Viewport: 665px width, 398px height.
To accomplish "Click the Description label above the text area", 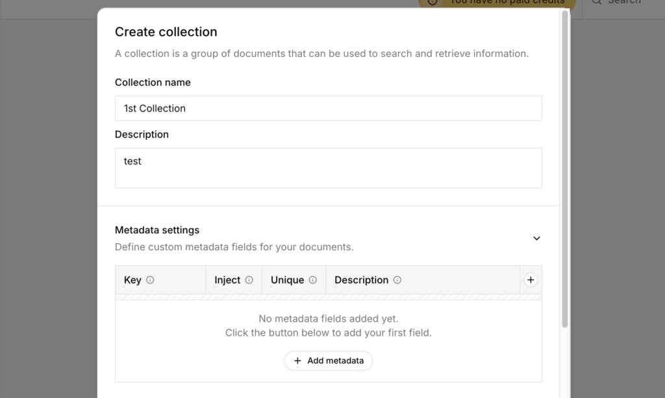I will tap(142, 134).
